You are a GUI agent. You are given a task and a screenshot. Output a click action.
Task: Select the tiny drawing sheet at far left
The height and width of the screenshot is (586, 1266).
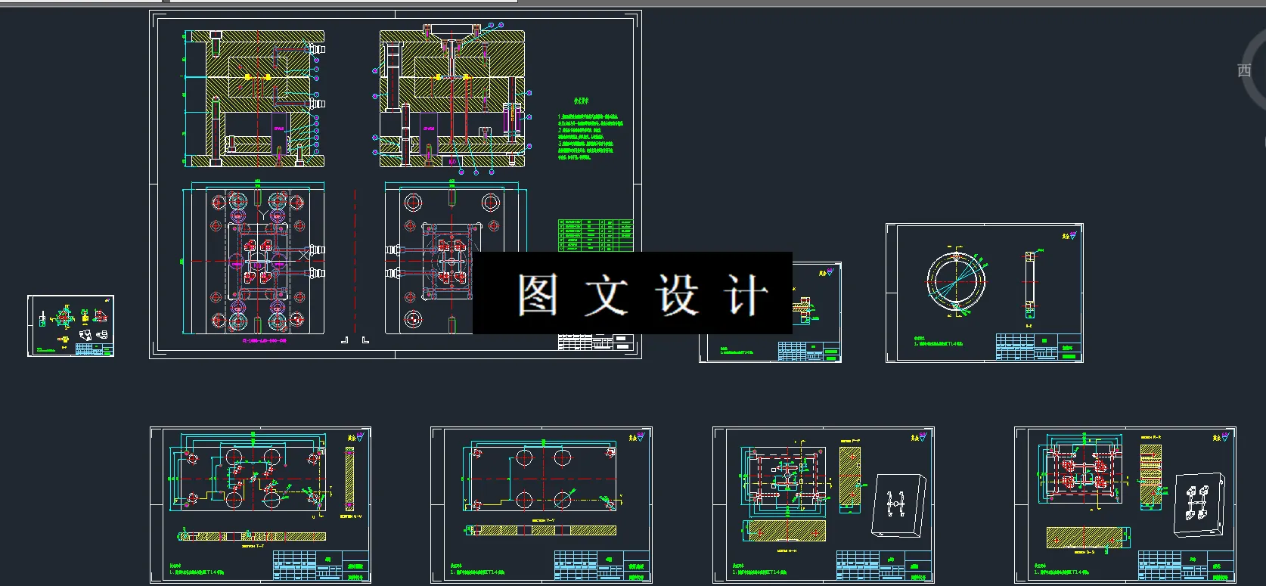pos(70,326)
